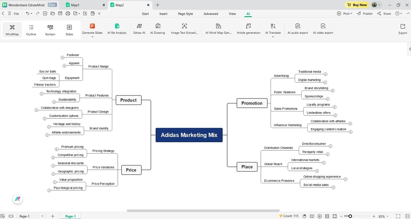Toggle fullscreen in status bar
Image resolution: width=411 pixels, height=219 pixels.
pyautogui.click(x=398, y=216)
